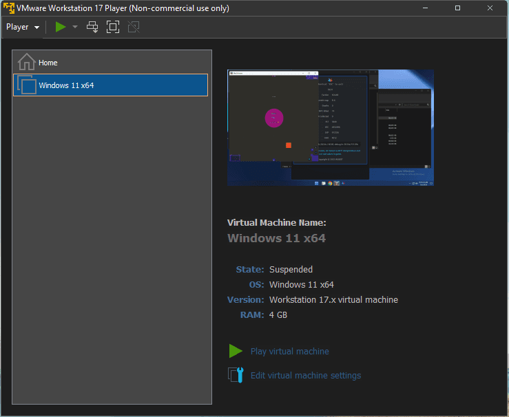Click the green play arrow beside Play virtual machine
This screenshot has height=417, width=509.
point(236,351)
